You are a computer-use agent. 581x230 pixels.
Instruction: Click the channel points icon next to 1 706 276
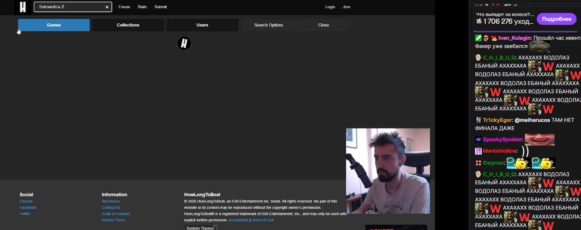[479, 21]
